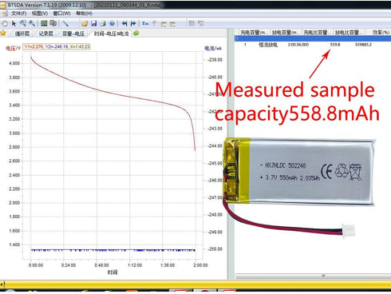Switch to the 循环层 tab
Screen dimensions: 391x294
click(22, 34)
